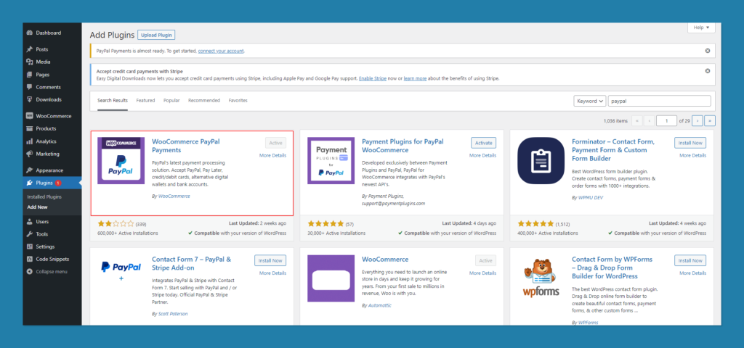Switch to the Search Results tab
The height and width of the screenshot is (348, 744).
[x=113, y=100]
